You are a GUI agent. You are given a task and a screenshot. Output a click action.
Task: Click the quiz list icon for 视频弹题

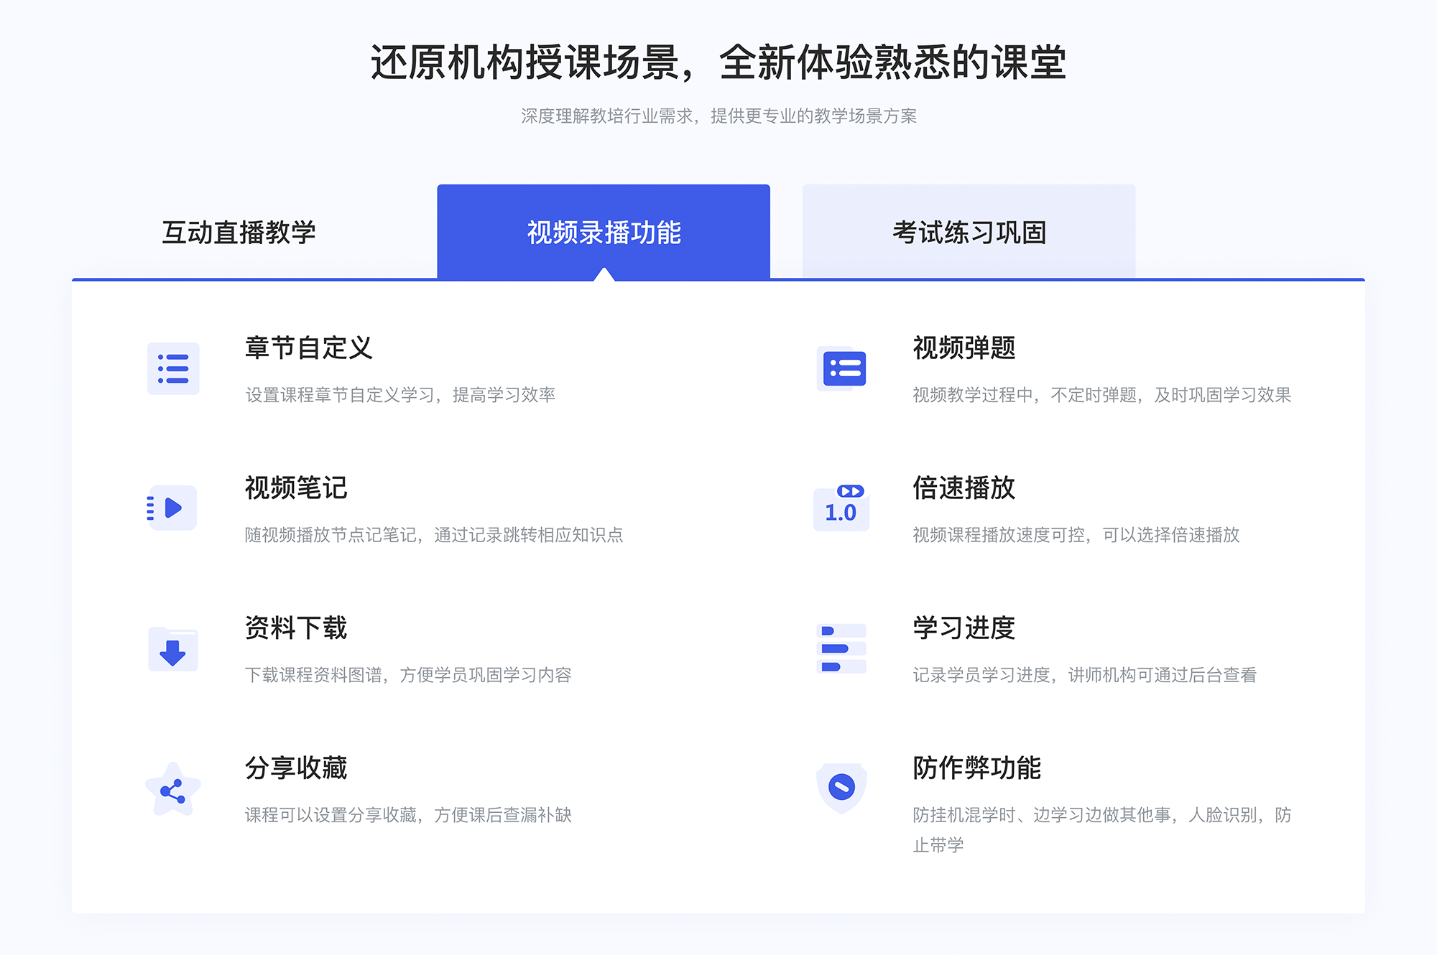click(x=844, y=372)
